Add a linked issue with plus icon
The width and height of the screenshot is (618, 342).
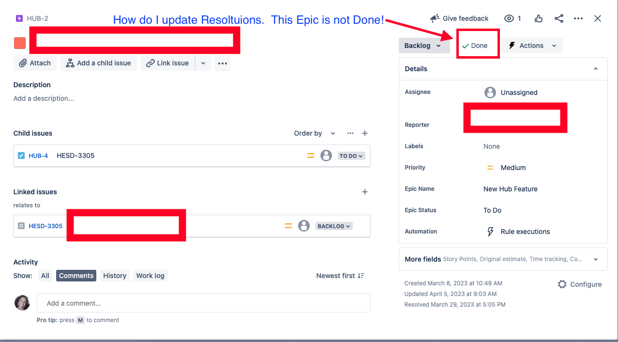coord(365,192)
